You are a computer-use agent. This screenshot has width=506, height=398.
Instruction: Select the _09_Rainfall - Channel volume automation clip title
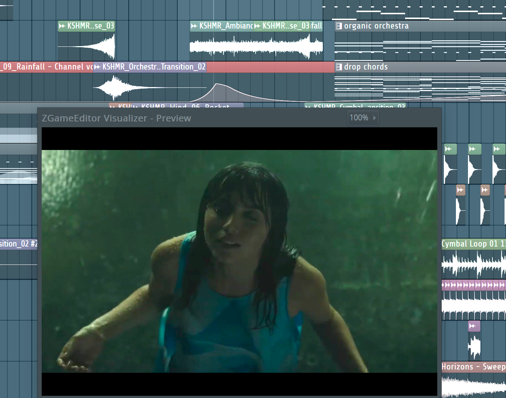[x=46, y=67]
